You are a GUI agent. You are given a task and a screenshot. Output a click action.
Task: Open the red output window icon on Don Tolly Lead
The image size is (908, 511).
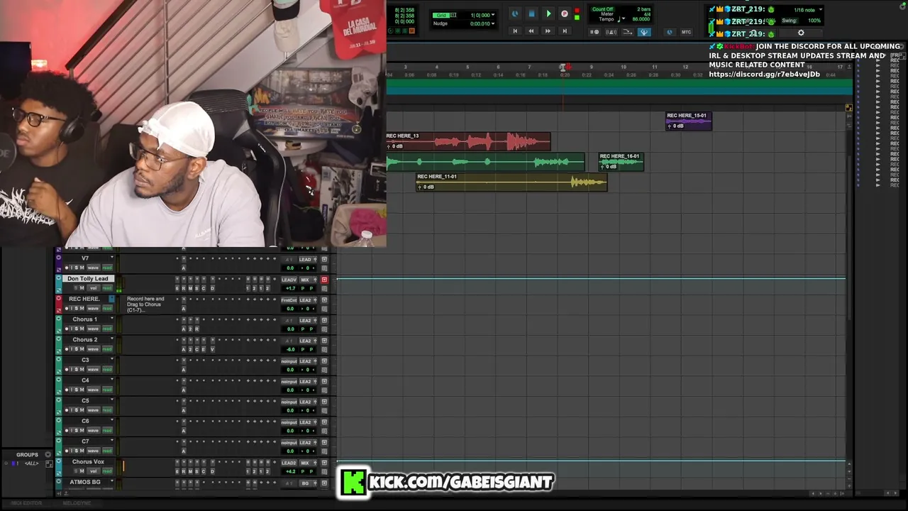[324, 280]
